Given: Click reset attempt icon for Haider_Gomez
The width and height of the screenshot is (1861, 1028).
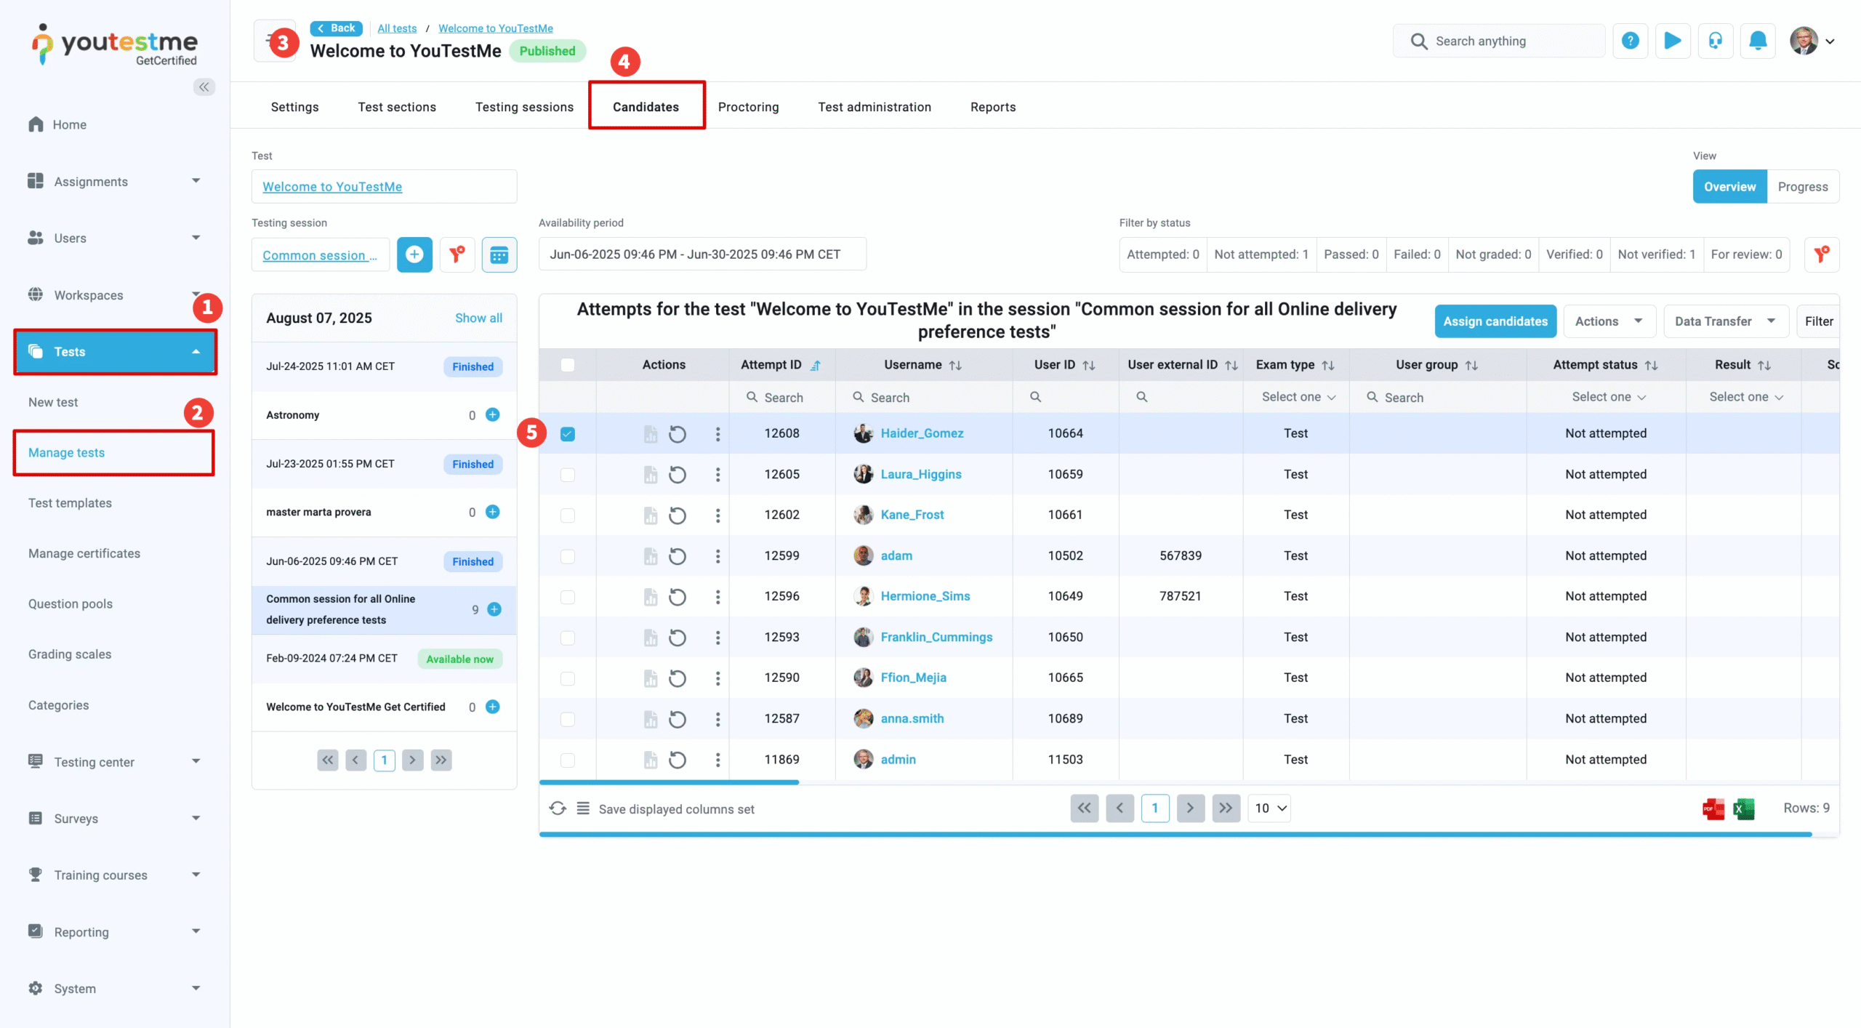Looking at the screenshot, I should tap(678, 434).
